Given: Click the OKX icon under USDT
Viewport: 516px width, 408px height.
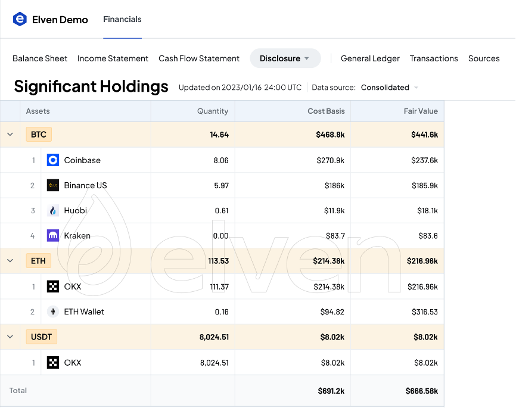Looking at the screenshot, I should pyautogui.click(x=53, y=363).
